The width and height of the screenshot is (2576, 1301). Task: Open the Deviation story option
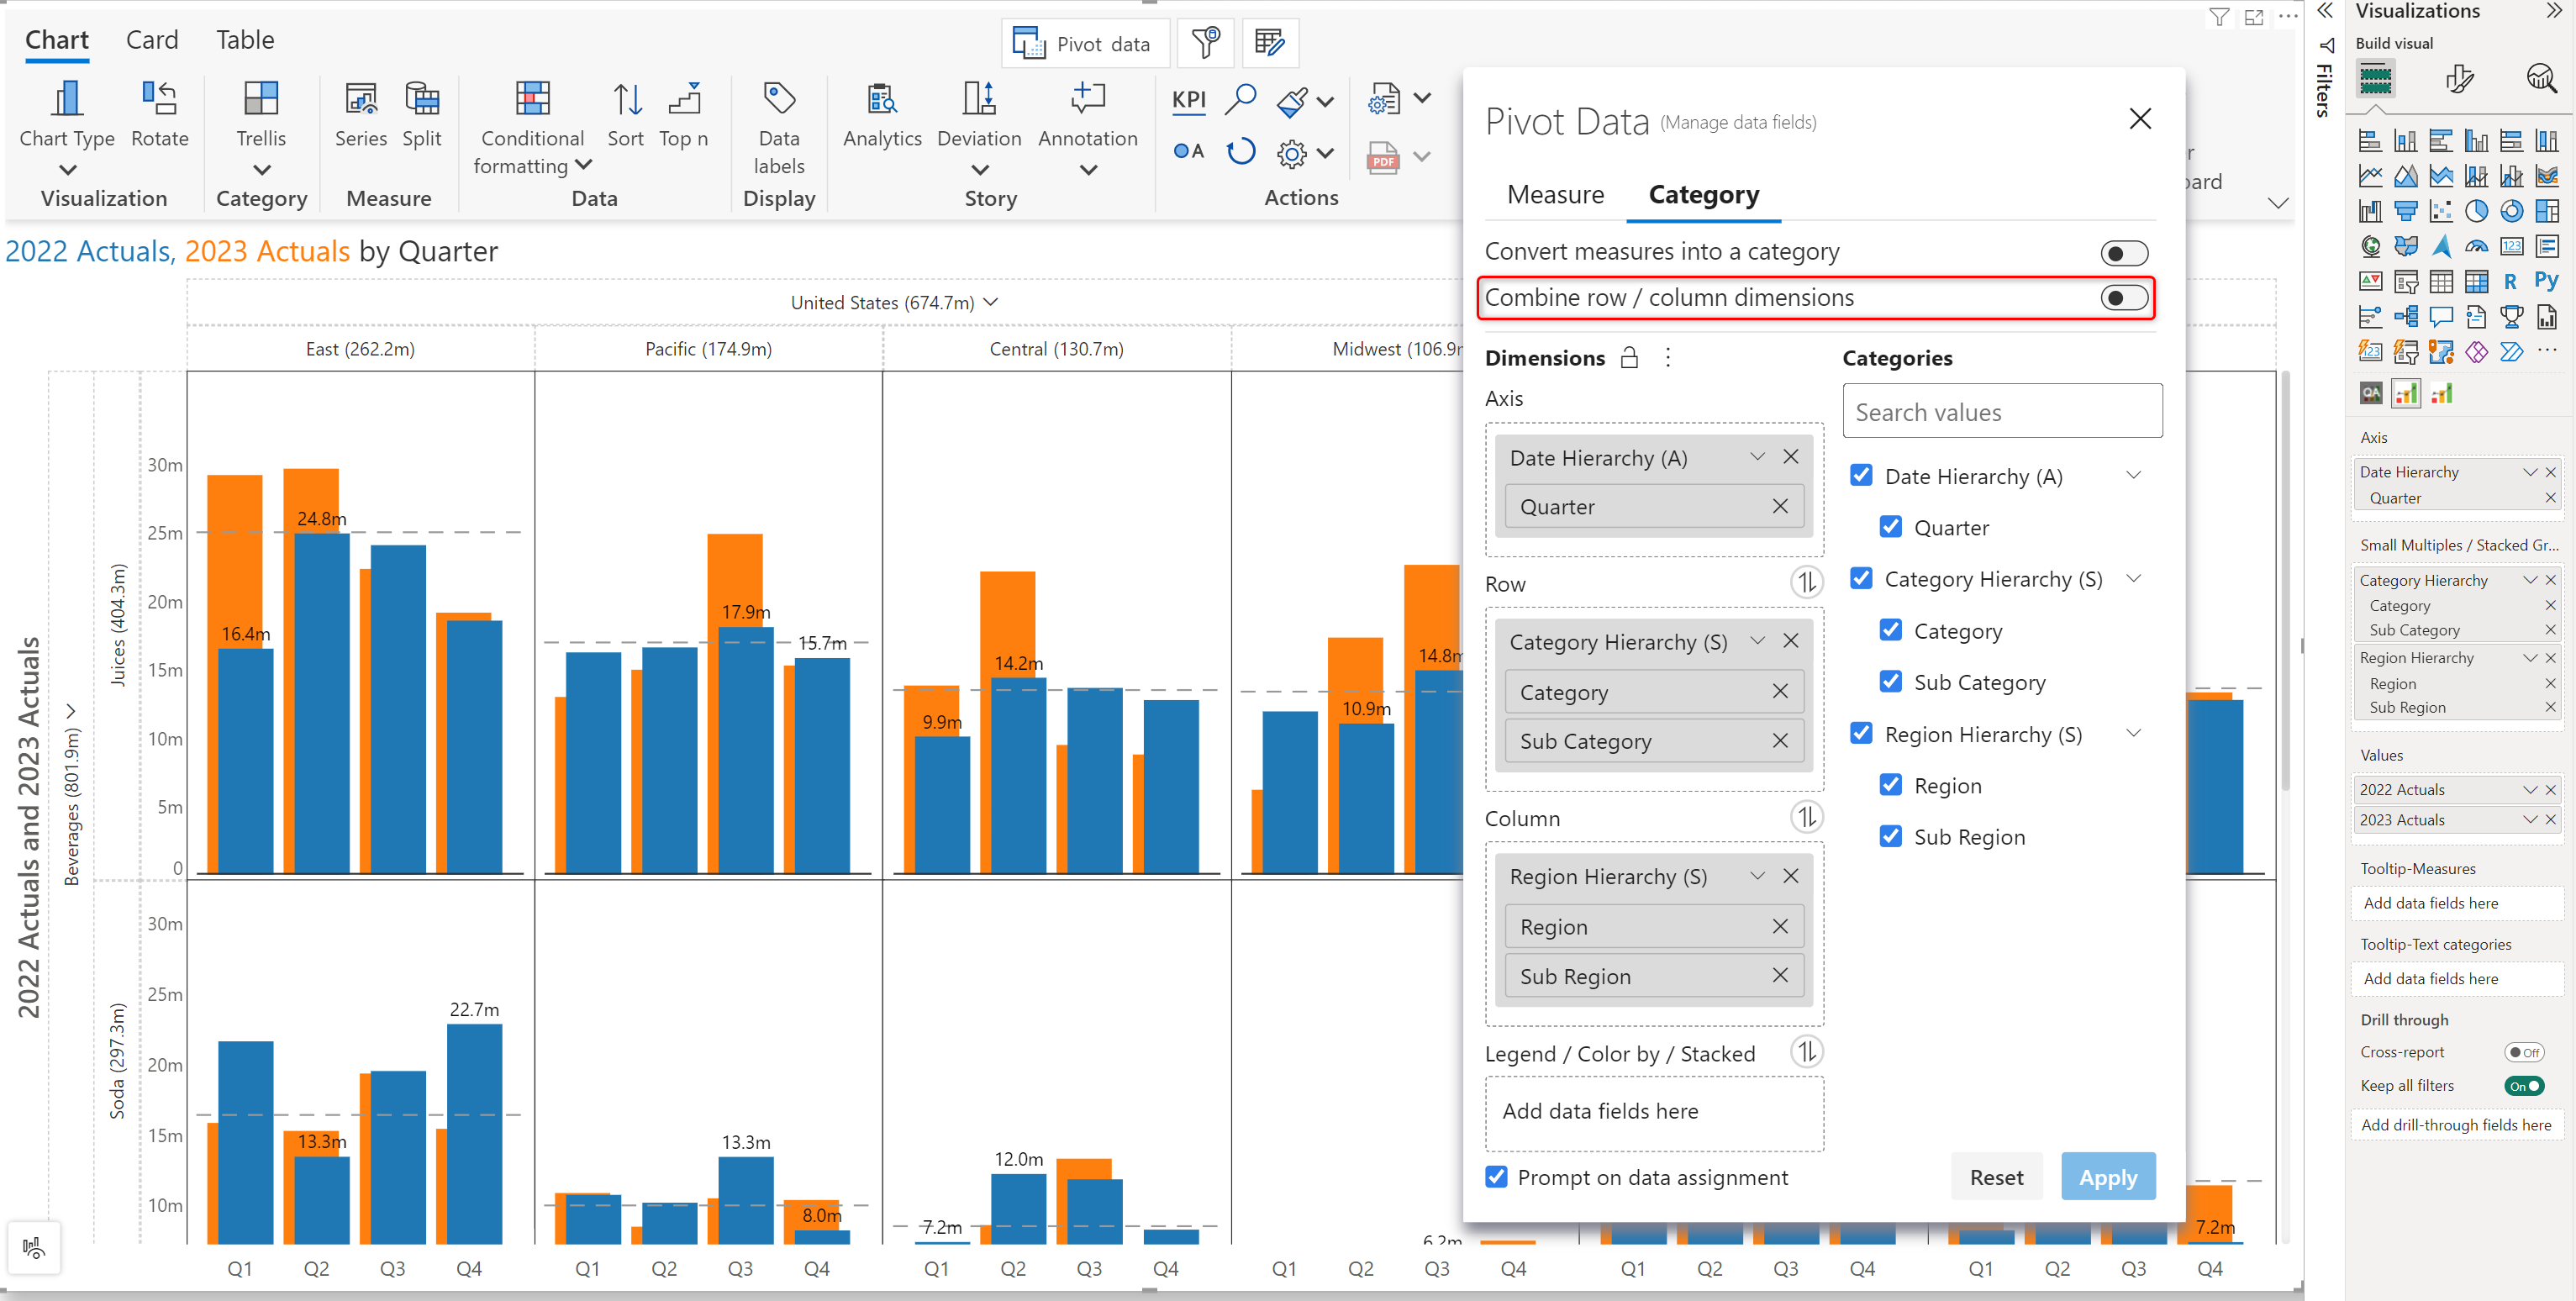(x=978, y=127)
